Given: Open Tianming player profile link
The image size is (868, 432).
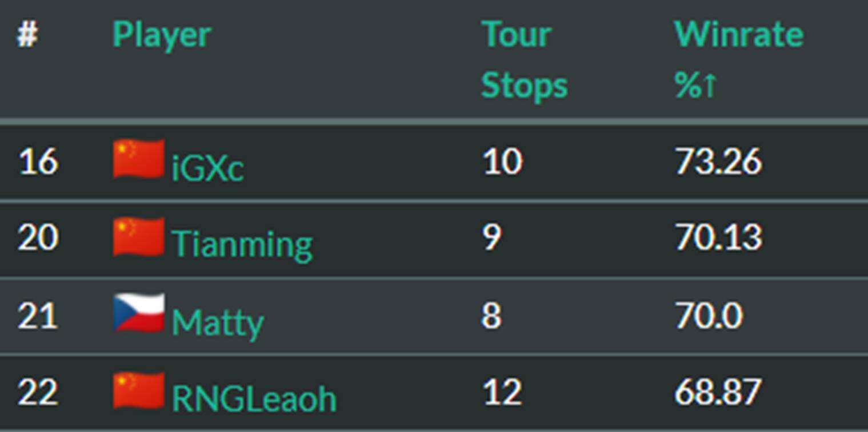Looking at the screenshot, I should 242,244.
